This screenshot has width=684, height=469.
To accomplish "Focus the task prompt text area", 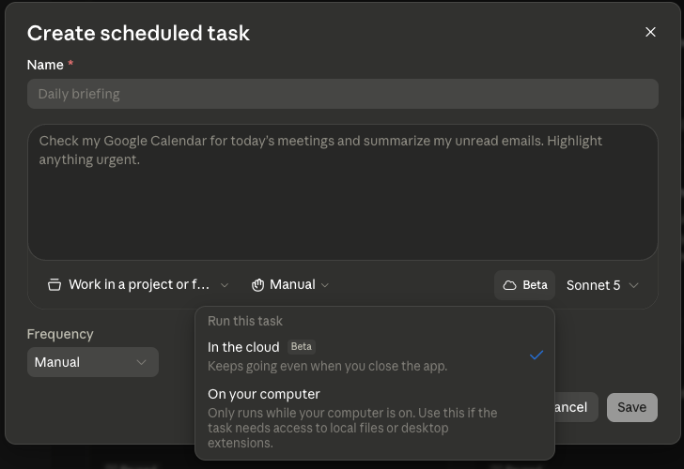I will point(342,192).
